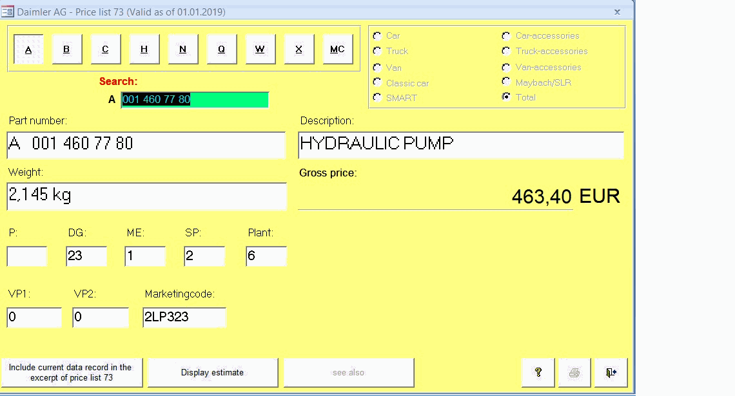Click the ME field with value 1

(x=145, y=256)
